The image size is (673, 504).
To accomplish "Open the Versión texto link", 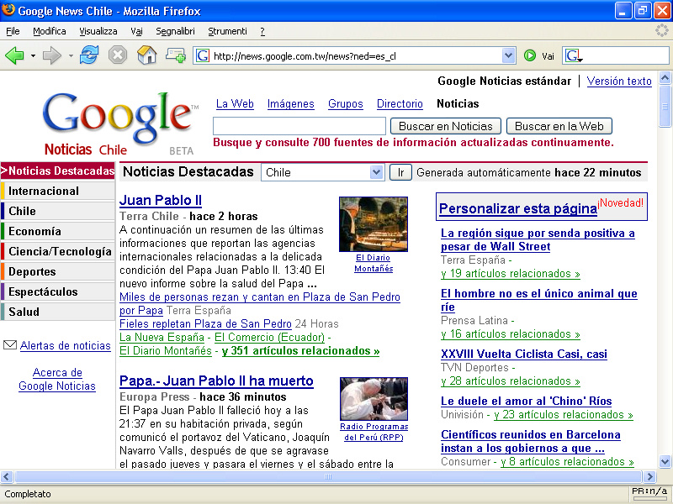I will [619, 81].
